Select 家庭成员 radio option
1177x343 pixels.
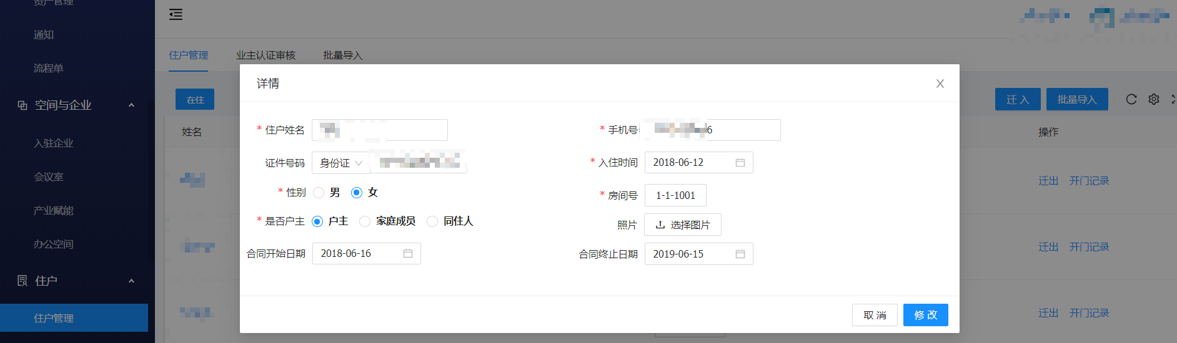click(x=365, y=221)
